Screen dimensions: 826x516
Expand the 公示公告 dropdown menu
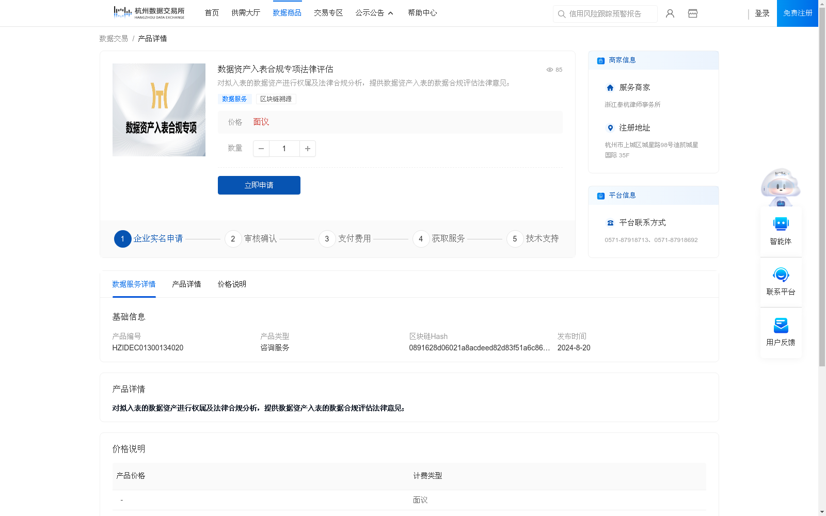[374, 13]
